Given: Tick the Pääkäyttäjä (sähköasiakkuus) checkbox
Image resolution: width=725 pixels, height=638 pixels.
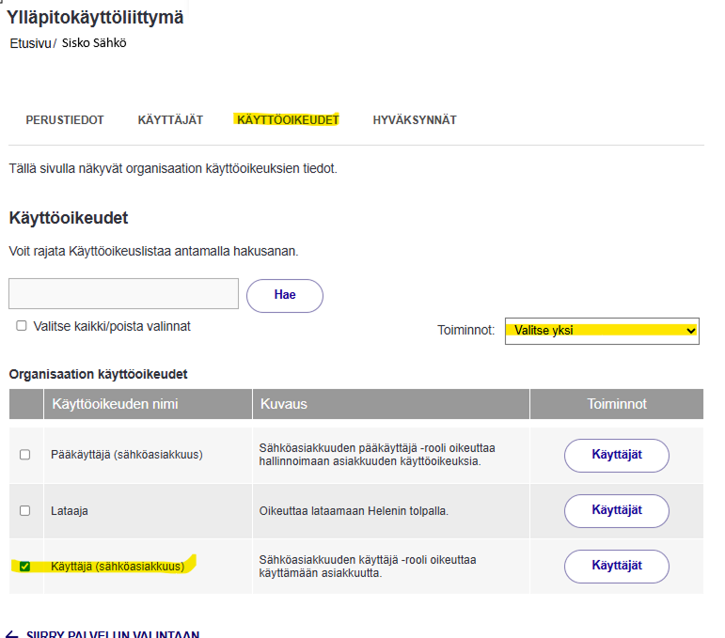Looking at the screenshot, I should (x=25, y=455).
